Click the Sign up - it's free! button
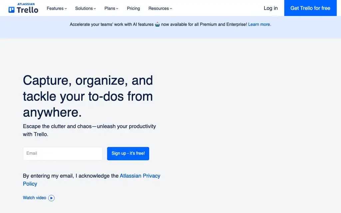This screenshot has width=341, height=213. pyautogui.click(x=128, y=153)
